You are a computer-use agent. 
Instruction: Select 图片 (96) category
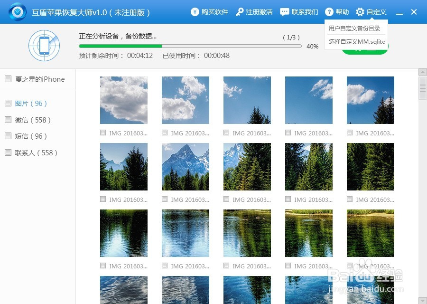coord(31,104)
